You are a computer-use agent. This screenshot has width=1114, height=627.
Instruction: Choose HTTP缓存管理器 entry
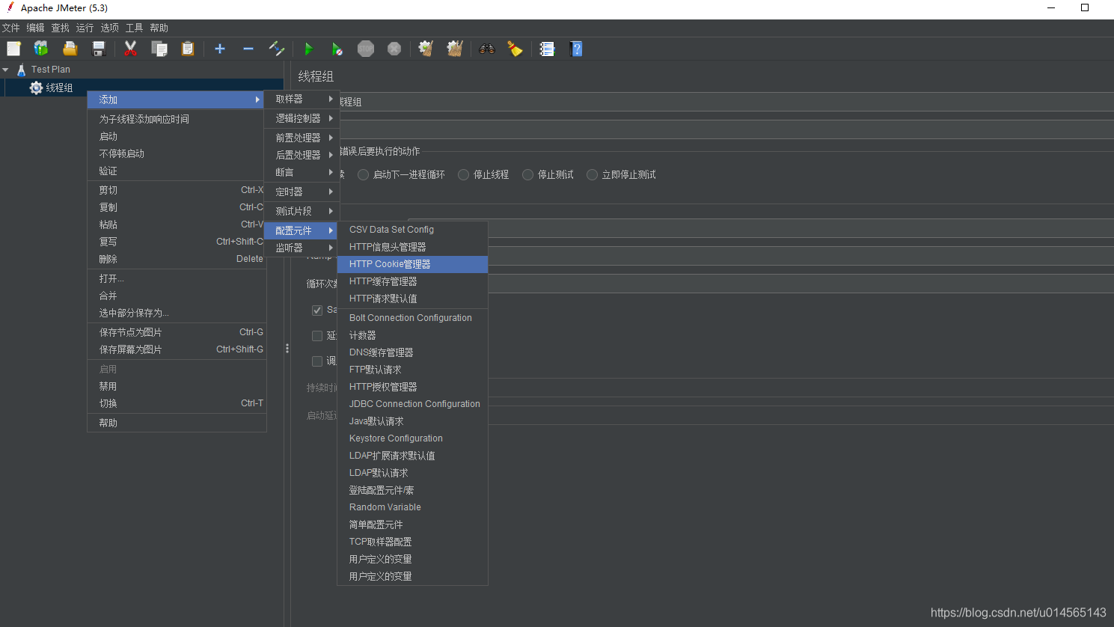pyautogui.click(x=412, y=281)
